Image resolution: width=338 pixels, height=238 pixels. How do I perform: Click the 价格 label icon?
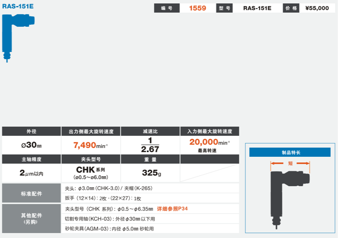[x=291, y=8]
